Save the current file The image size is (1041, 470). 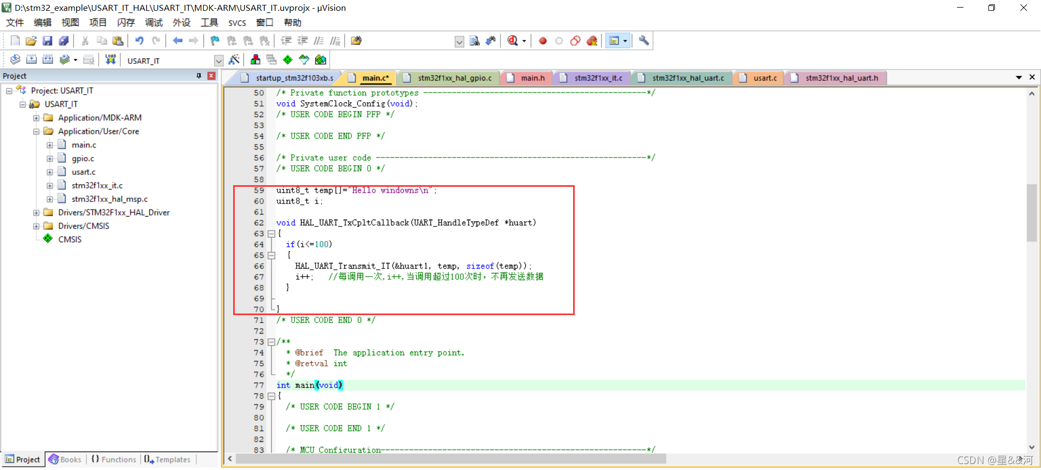click(x=47, y=41)
